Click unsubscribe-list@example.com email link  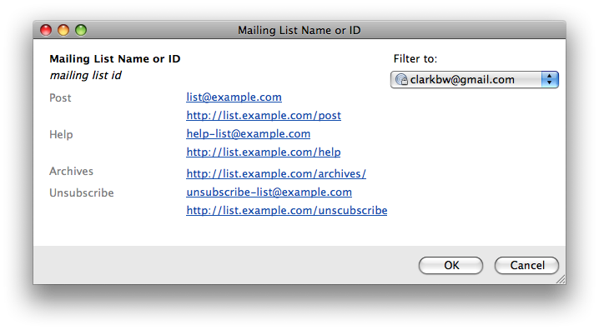pos(269,192)
